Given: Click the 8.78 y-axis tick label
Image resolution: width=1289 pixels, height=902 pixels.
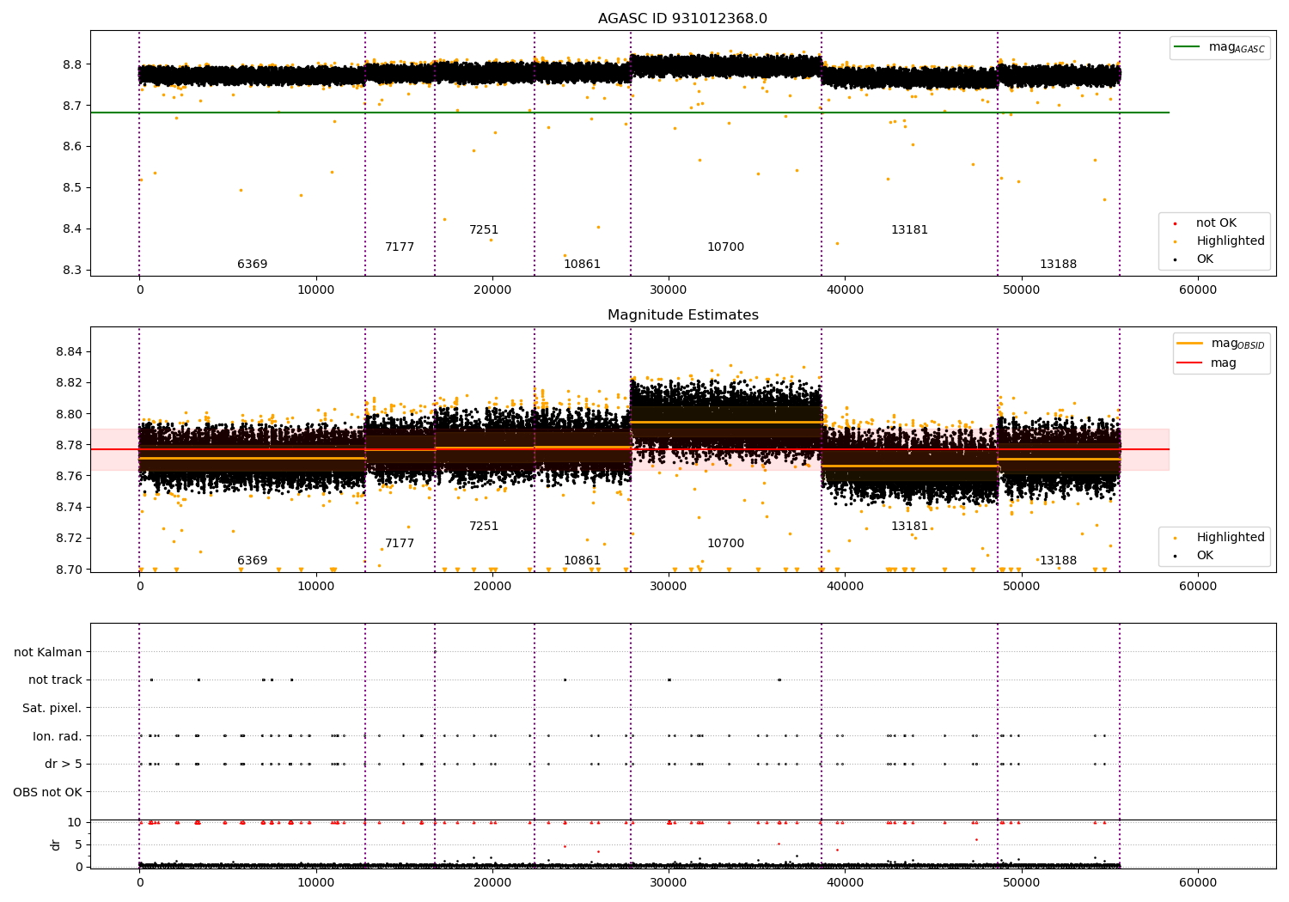Looking at the screenshot, I should point(70,445).
